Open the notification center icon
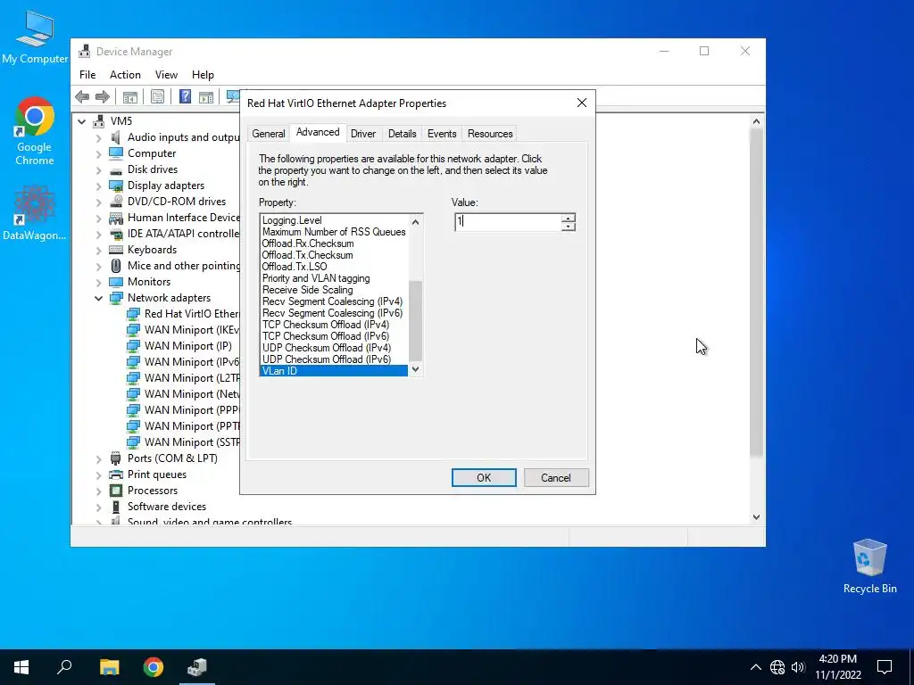 click(885, 667)
